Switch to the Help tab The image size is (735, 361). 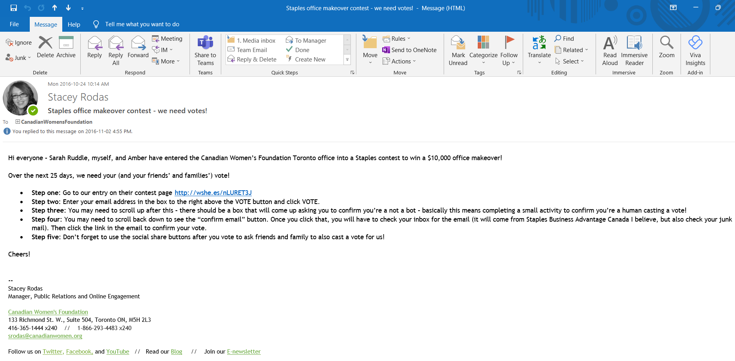click(x=74, y=24)
